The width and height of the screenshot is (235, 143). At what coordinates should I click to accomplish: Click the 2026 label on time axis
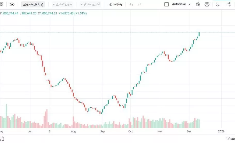pos(221,131)
